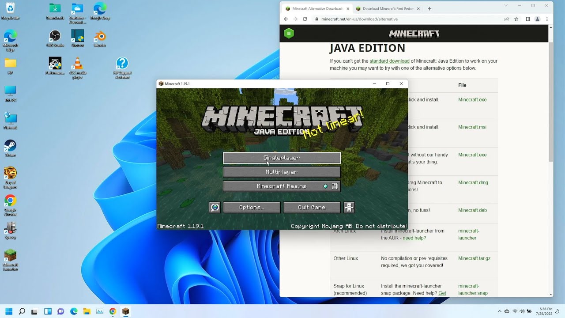Show hidden system tray icons
The width and height of the screenshot is (565, 318).
[500, 311]
